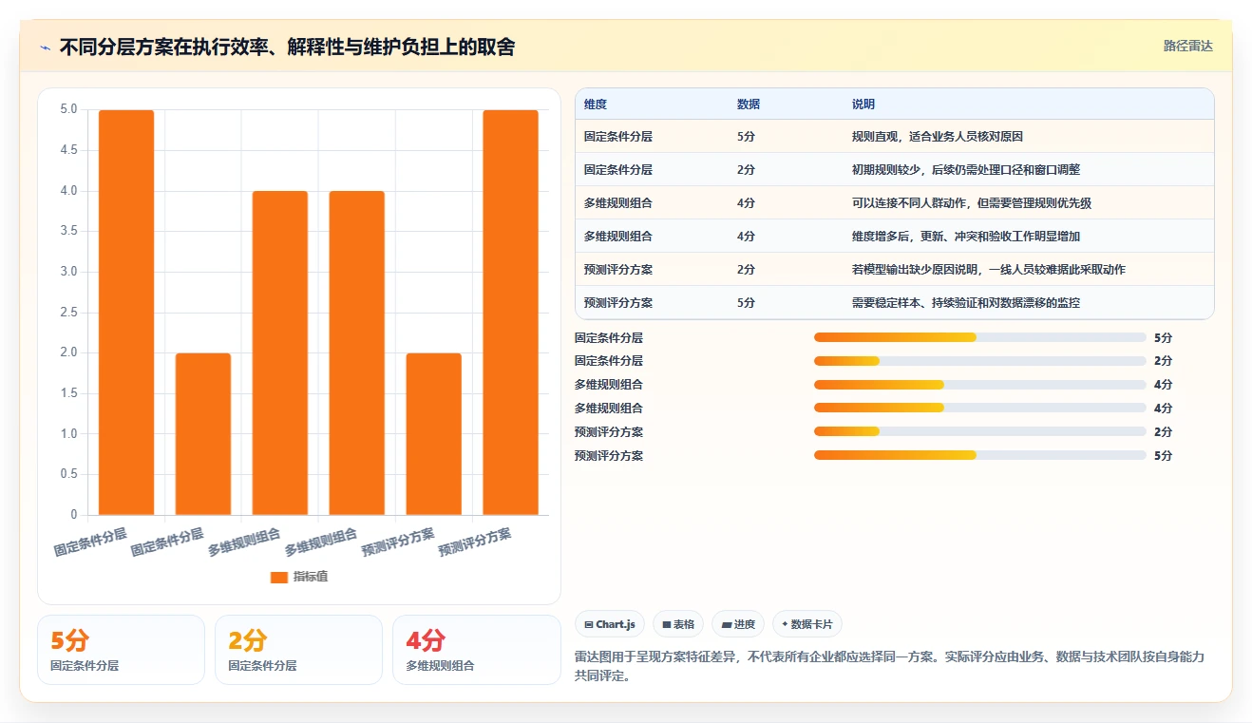Open the 路径雷达 label in the header
Screen dimensions: 1252x723
1188,46
